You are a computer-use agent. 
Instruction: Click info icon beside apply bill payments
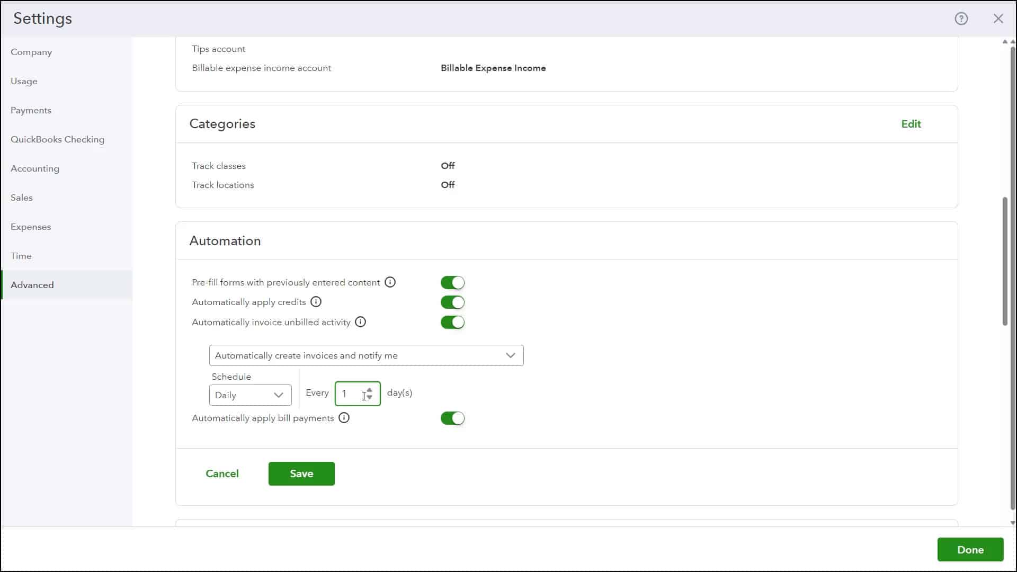(344, 418)
